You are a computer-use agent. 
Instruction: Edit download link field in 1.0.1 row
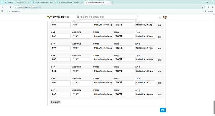point(103,82)
